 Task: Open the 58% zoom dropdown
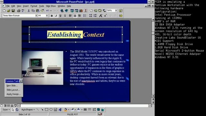point(116,11)
